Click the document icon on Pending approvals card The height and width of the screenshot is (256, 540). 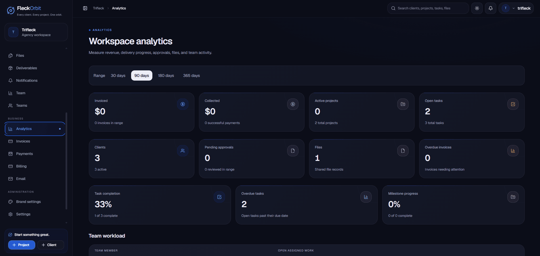click(293, 151)
